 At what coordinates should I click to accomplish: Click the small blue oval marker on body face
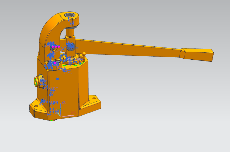pyautogui.click(x=58, y=79)
